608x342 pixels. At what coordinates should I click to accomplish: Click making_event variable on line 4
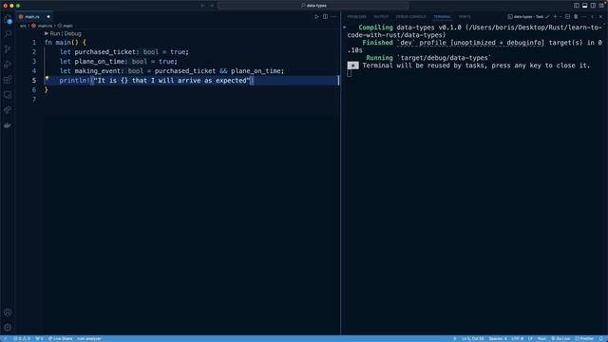(98, 71)
